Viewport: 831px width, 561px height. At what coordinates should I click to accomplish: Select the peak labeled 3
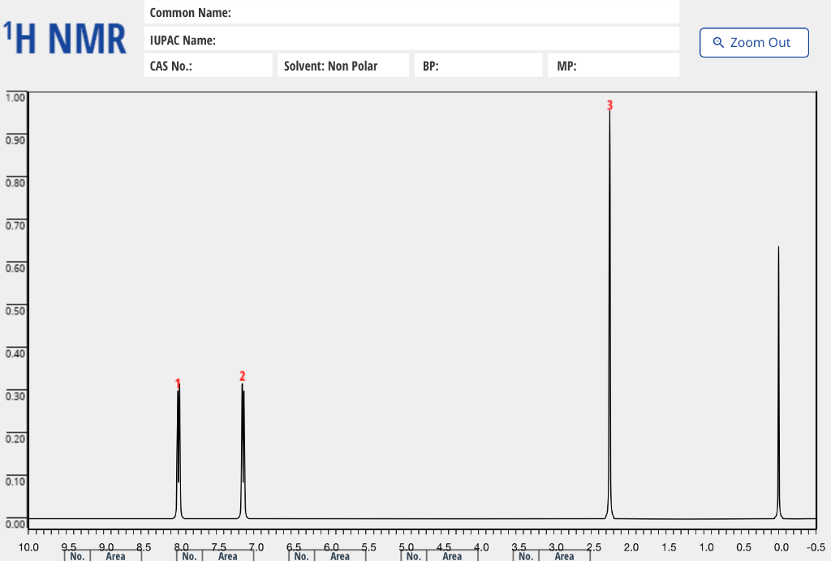pyautogui.click(x=609, y=243)
